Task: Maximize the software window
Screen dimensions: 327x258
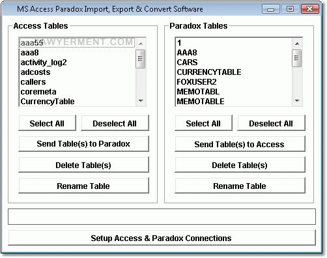Action: pos(290,9)
